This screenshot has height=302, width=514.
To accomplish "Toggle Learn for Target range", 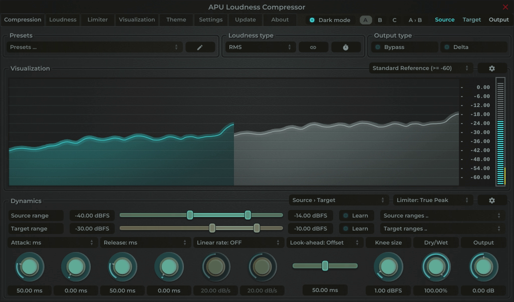I will coord(356,228).
